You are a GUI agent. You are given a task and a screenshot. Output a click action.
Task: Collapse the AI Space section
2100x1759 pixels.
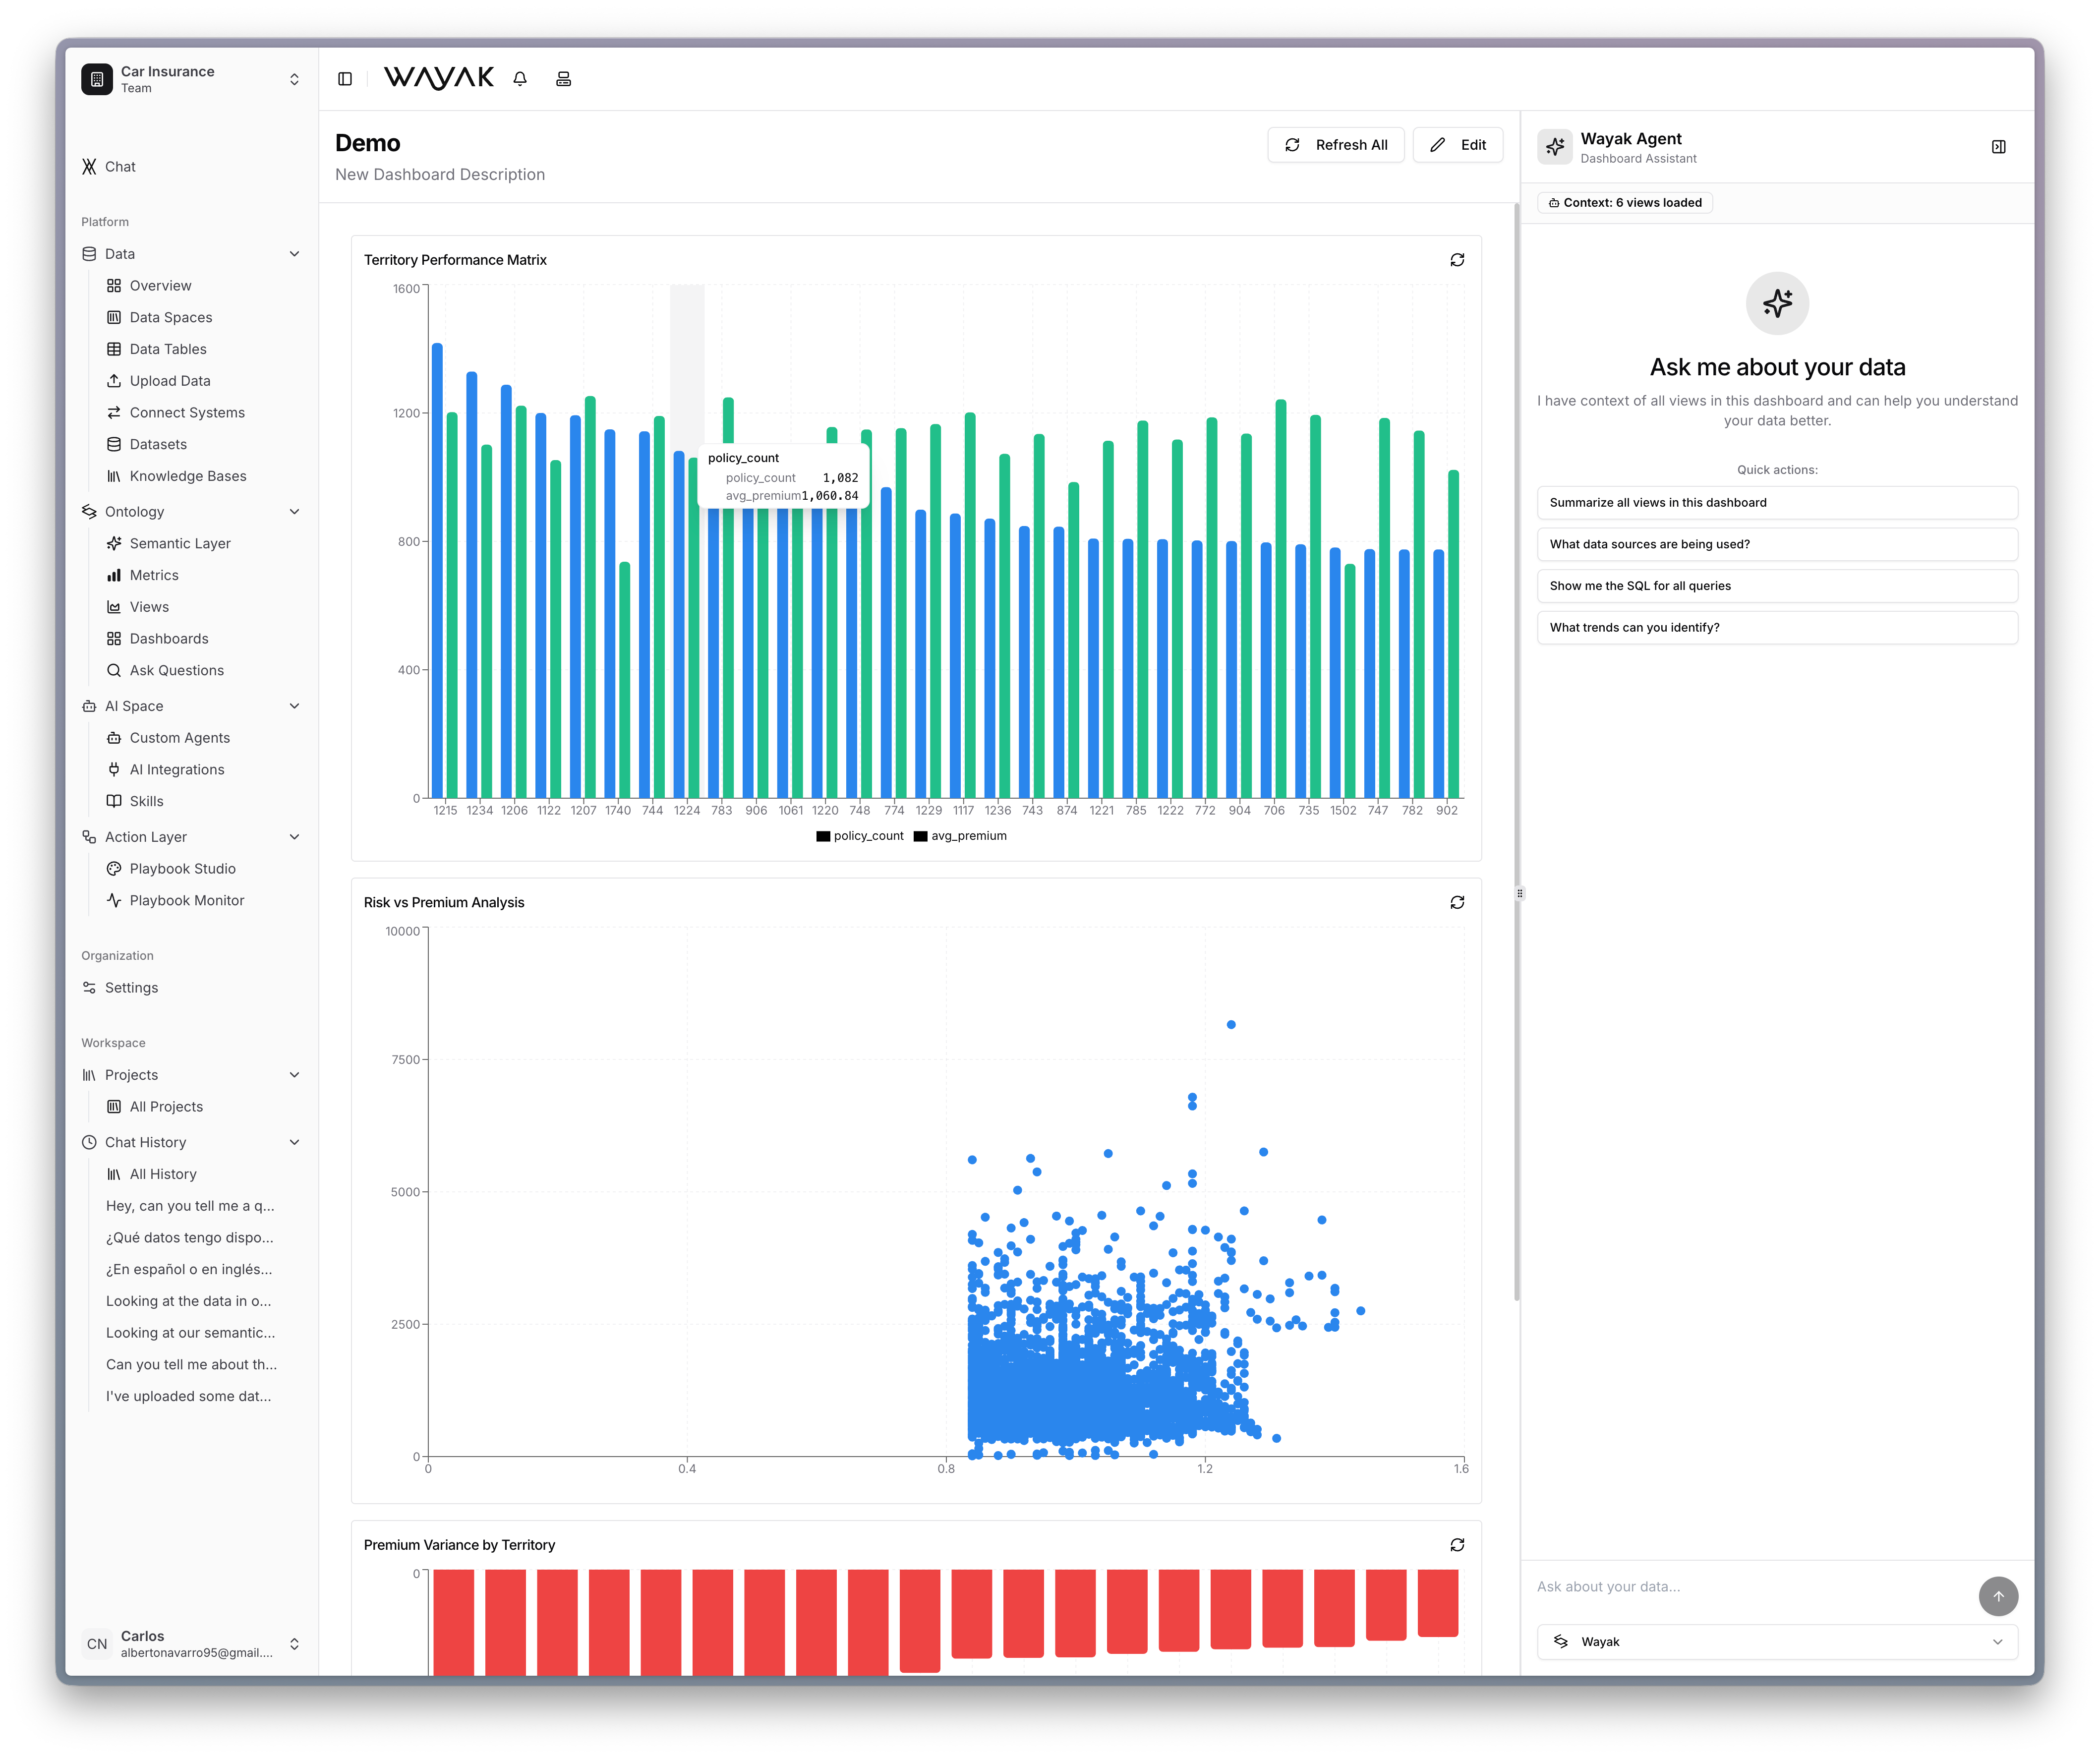tap(294, 706)
